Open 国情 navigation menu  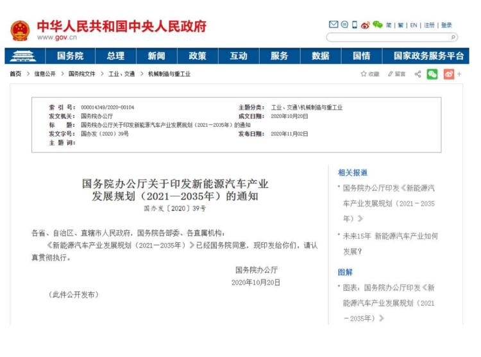point(362,56)
